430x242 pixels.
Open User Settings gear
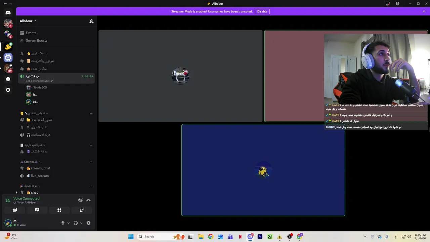[88, 223]
